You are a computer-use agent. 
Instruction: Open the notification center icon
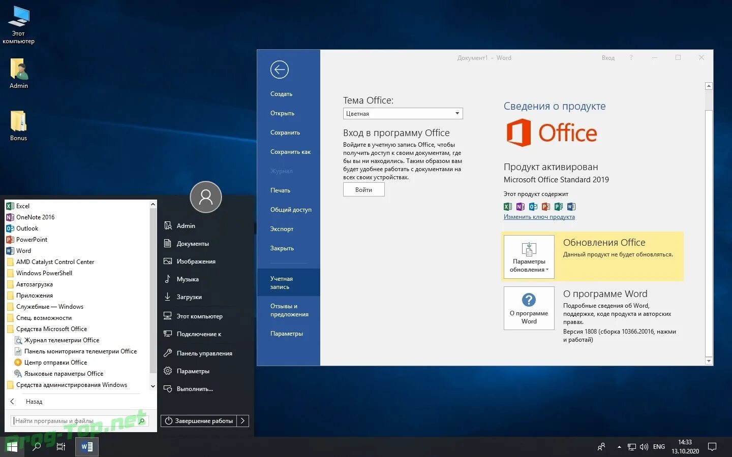point(712,447)
